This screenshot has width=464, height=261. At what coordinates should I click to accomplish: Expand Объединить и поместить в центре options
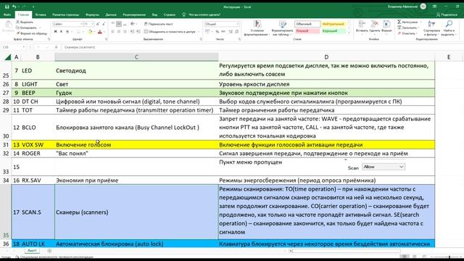tap(198, 32)
